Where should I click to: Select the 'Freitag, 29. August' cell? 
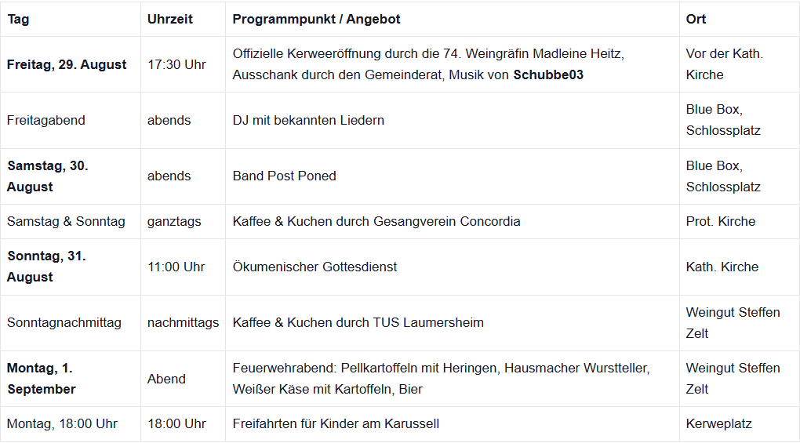(67, 64)
